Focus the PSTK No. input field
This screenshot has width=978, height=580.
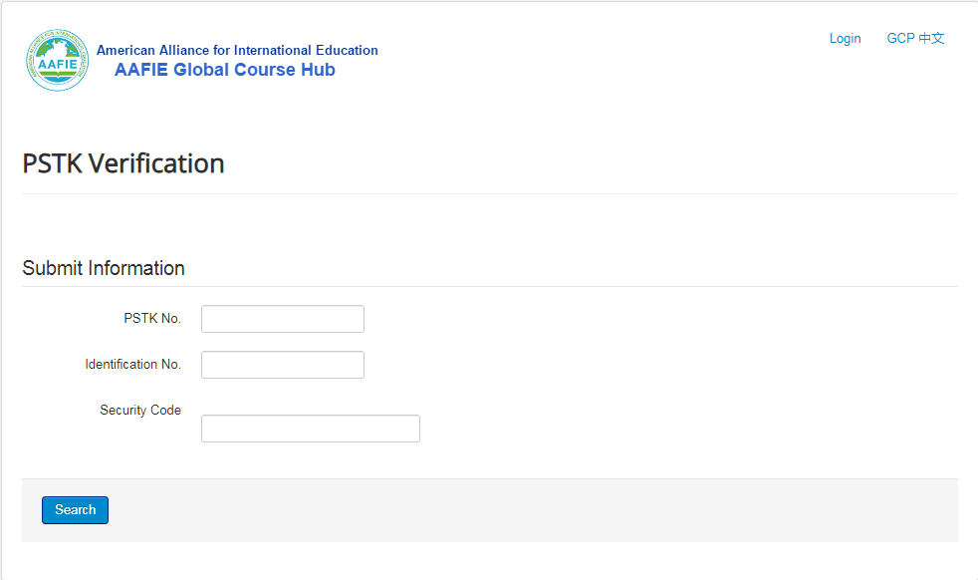click(x=283, y=319)
